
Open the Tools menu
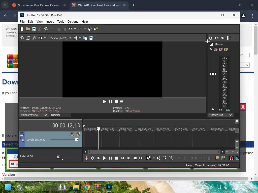click(x=60, y=22)
